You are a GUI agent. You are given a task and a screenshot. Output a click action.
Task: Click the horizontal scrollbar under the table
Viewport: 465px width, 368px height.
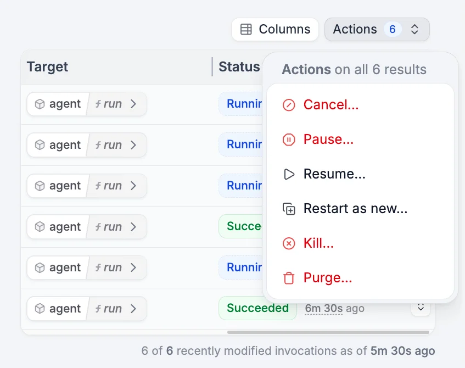328,332
